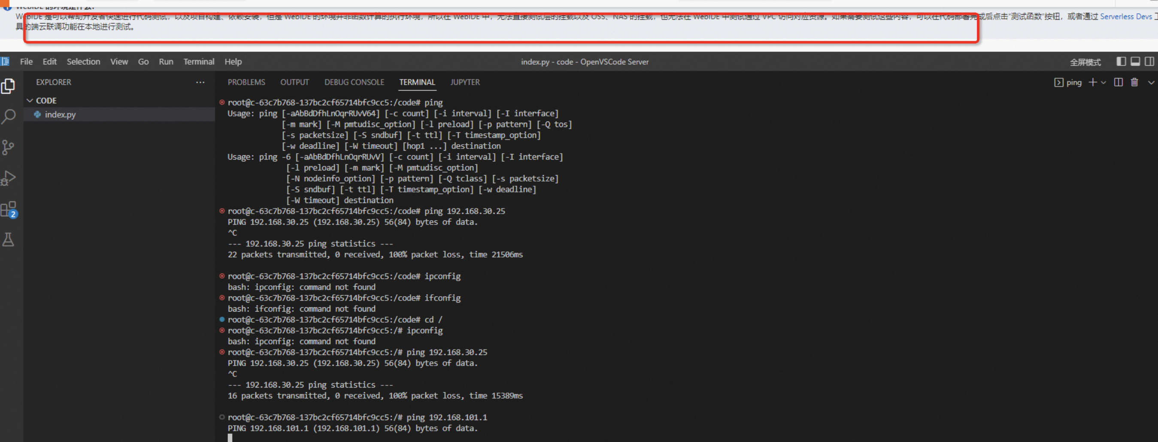This screenshot has width=1158, height=442.
Task: Click '22 packets transmitted' statistics line
Action: pyautogui.click(x=376, y=254)
